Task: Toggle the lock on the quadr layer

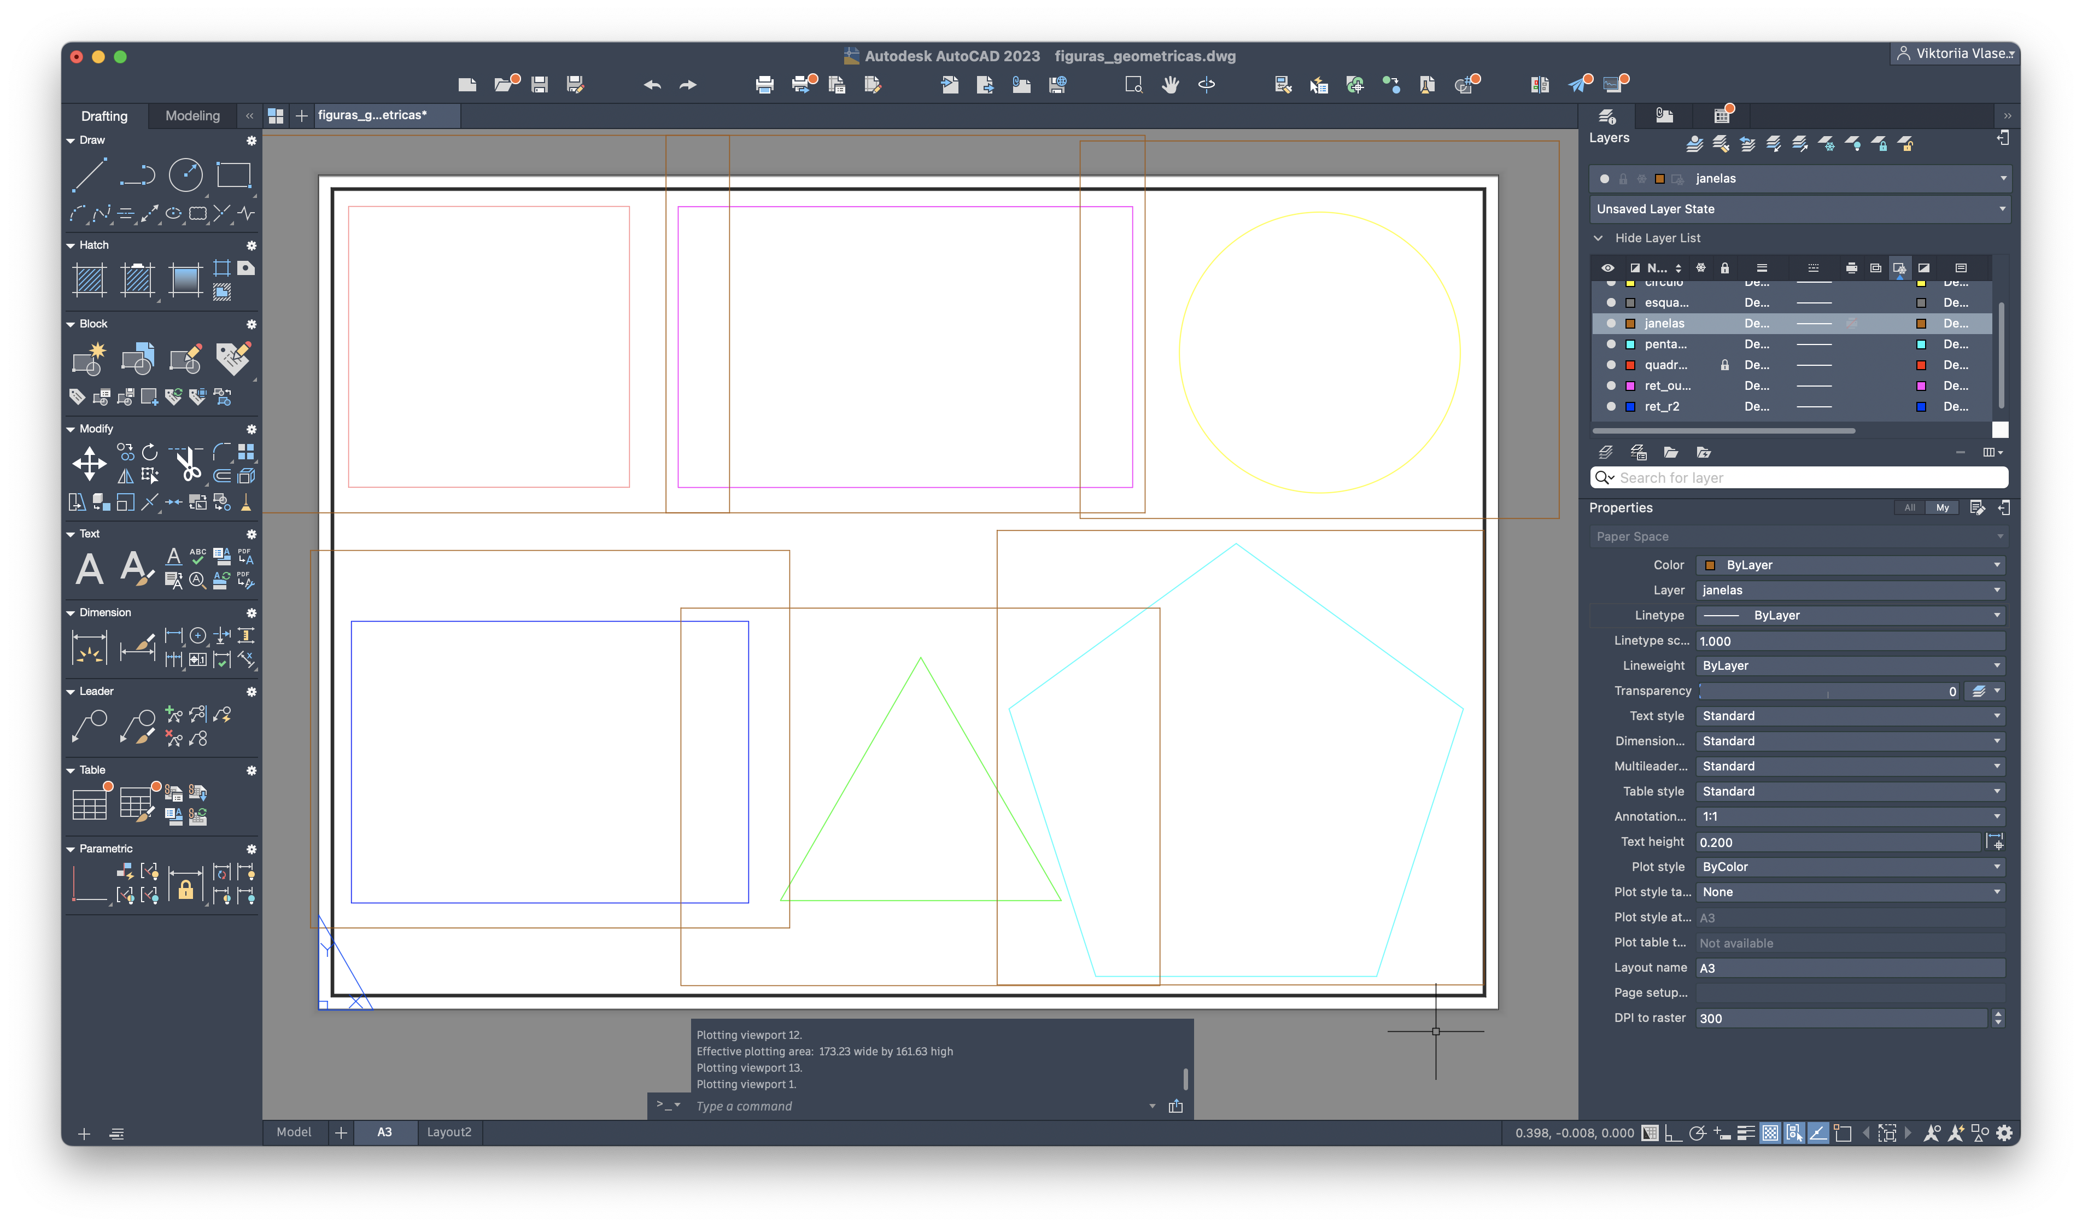Action: [x=1724, y=365]
